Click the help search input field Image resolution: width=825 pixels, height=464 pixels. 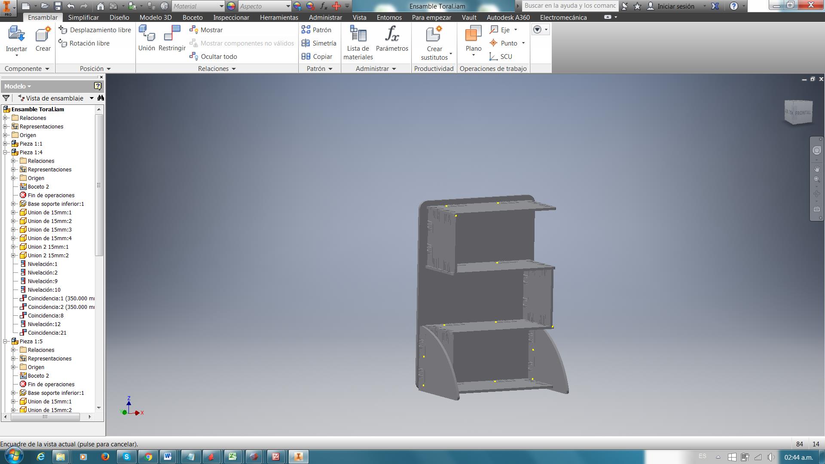pos(570,6)
